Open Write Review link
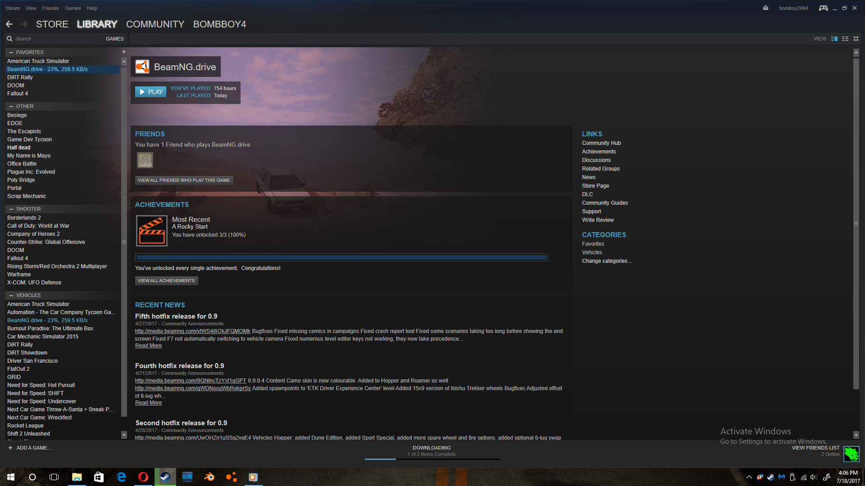This screenshot has width=865, height=486. pos(598,220)
